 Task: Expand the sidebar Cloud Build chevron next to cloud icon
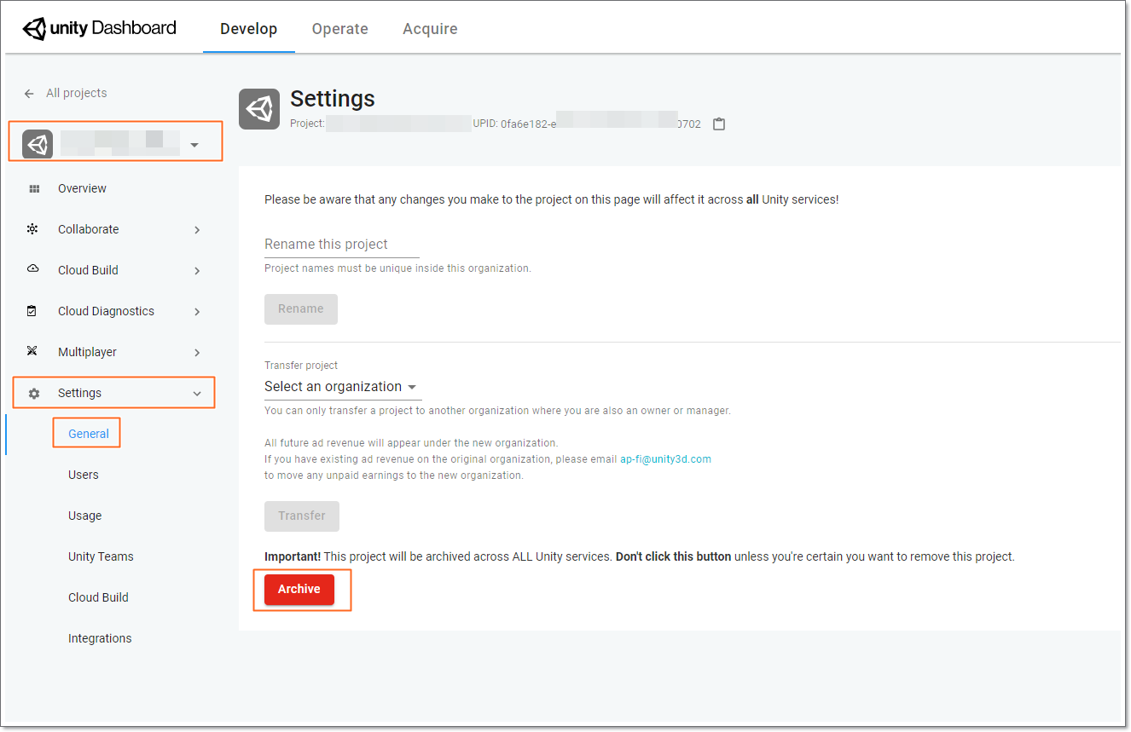point(197,271)
